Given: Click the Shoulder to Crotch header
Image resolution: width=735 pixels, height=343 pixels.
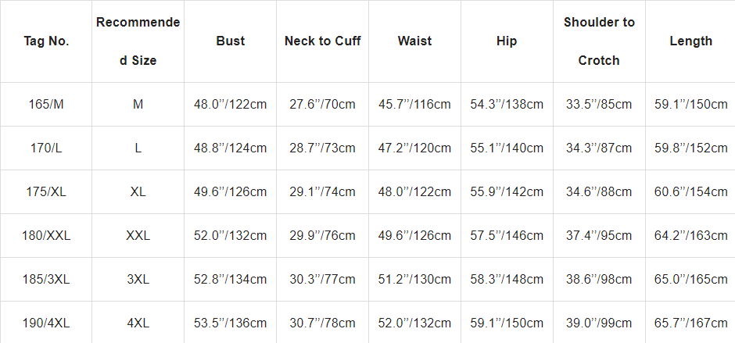Looking at the screenshot, I should pyautogui.click(x=599, y=41).
